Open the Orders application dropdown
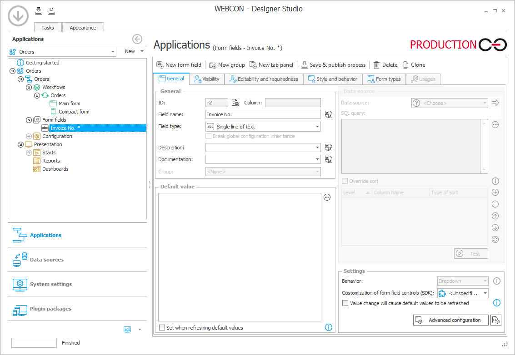515x355 pixels. [x=113, y=52]
